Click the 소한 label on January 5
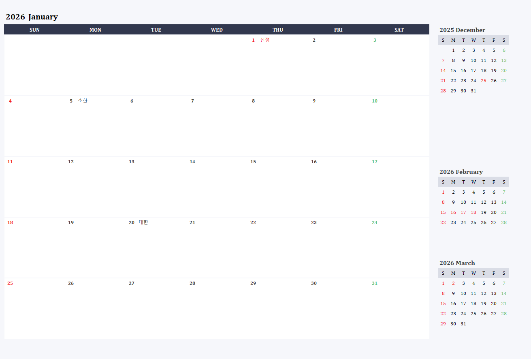Viewport: 531px width, 359px height. point(83,101)
